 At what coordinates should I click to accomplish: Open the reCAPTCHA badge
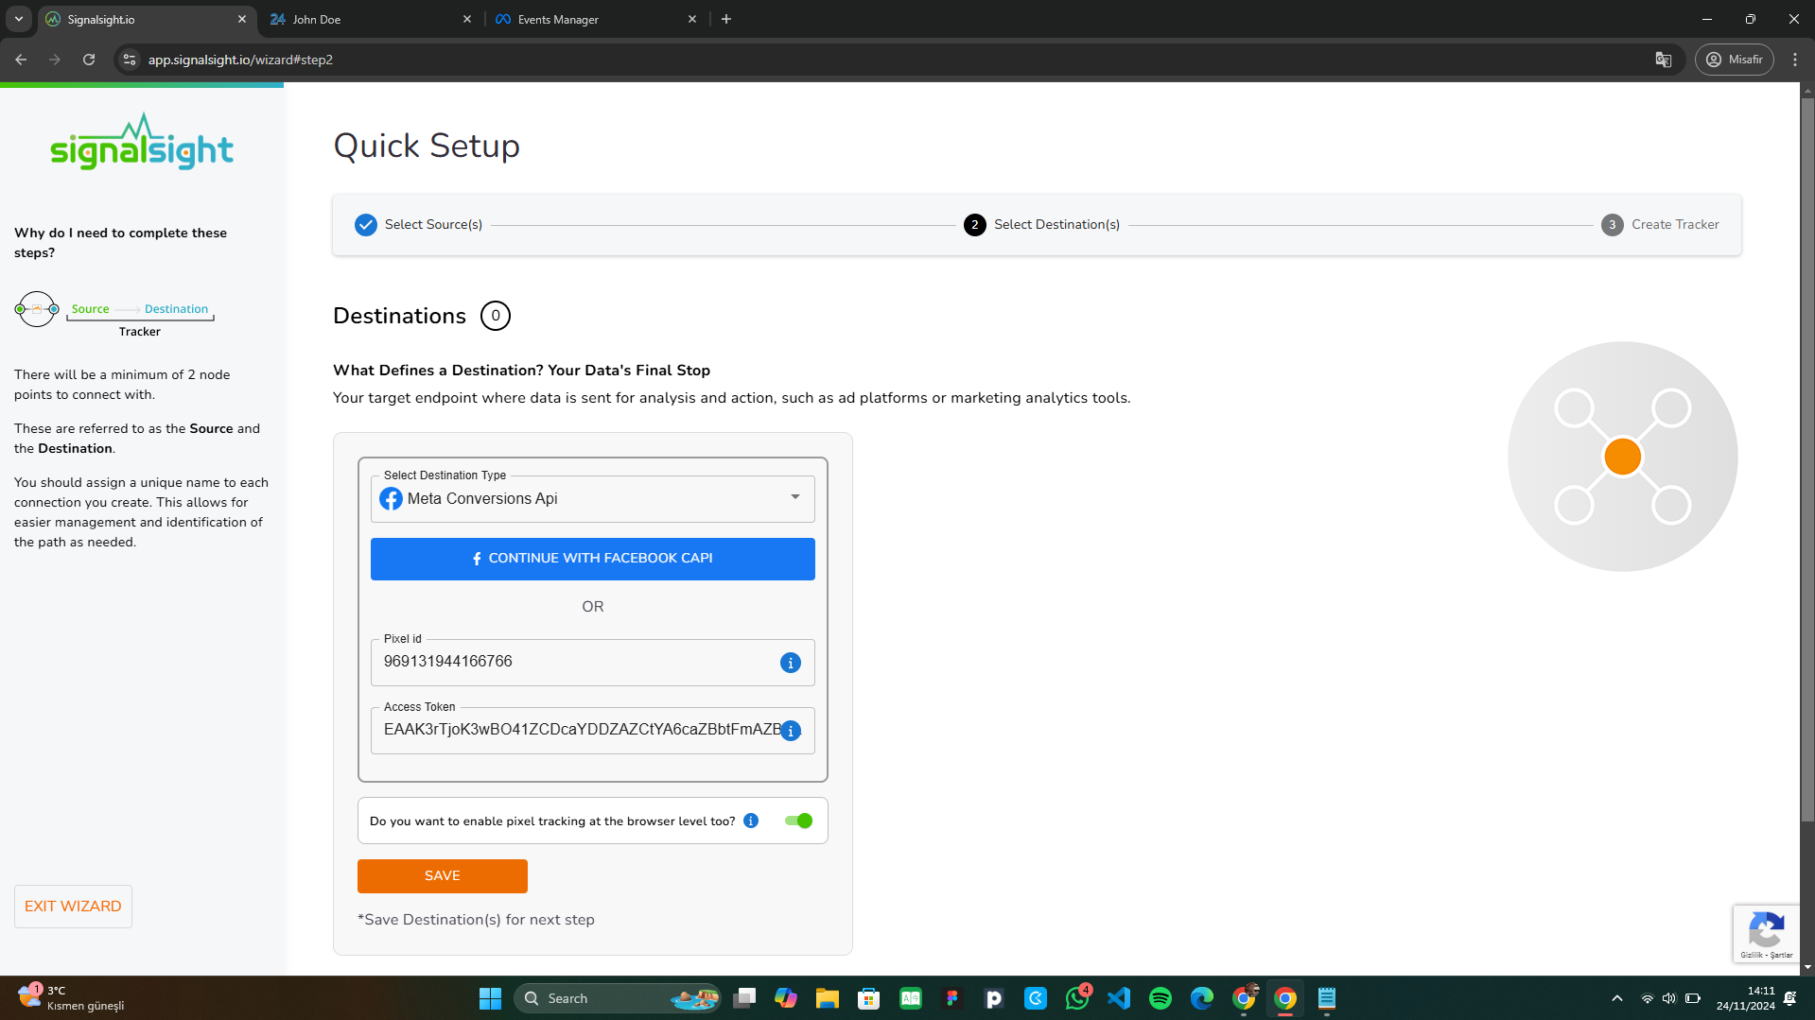(x=1765, y=933)
